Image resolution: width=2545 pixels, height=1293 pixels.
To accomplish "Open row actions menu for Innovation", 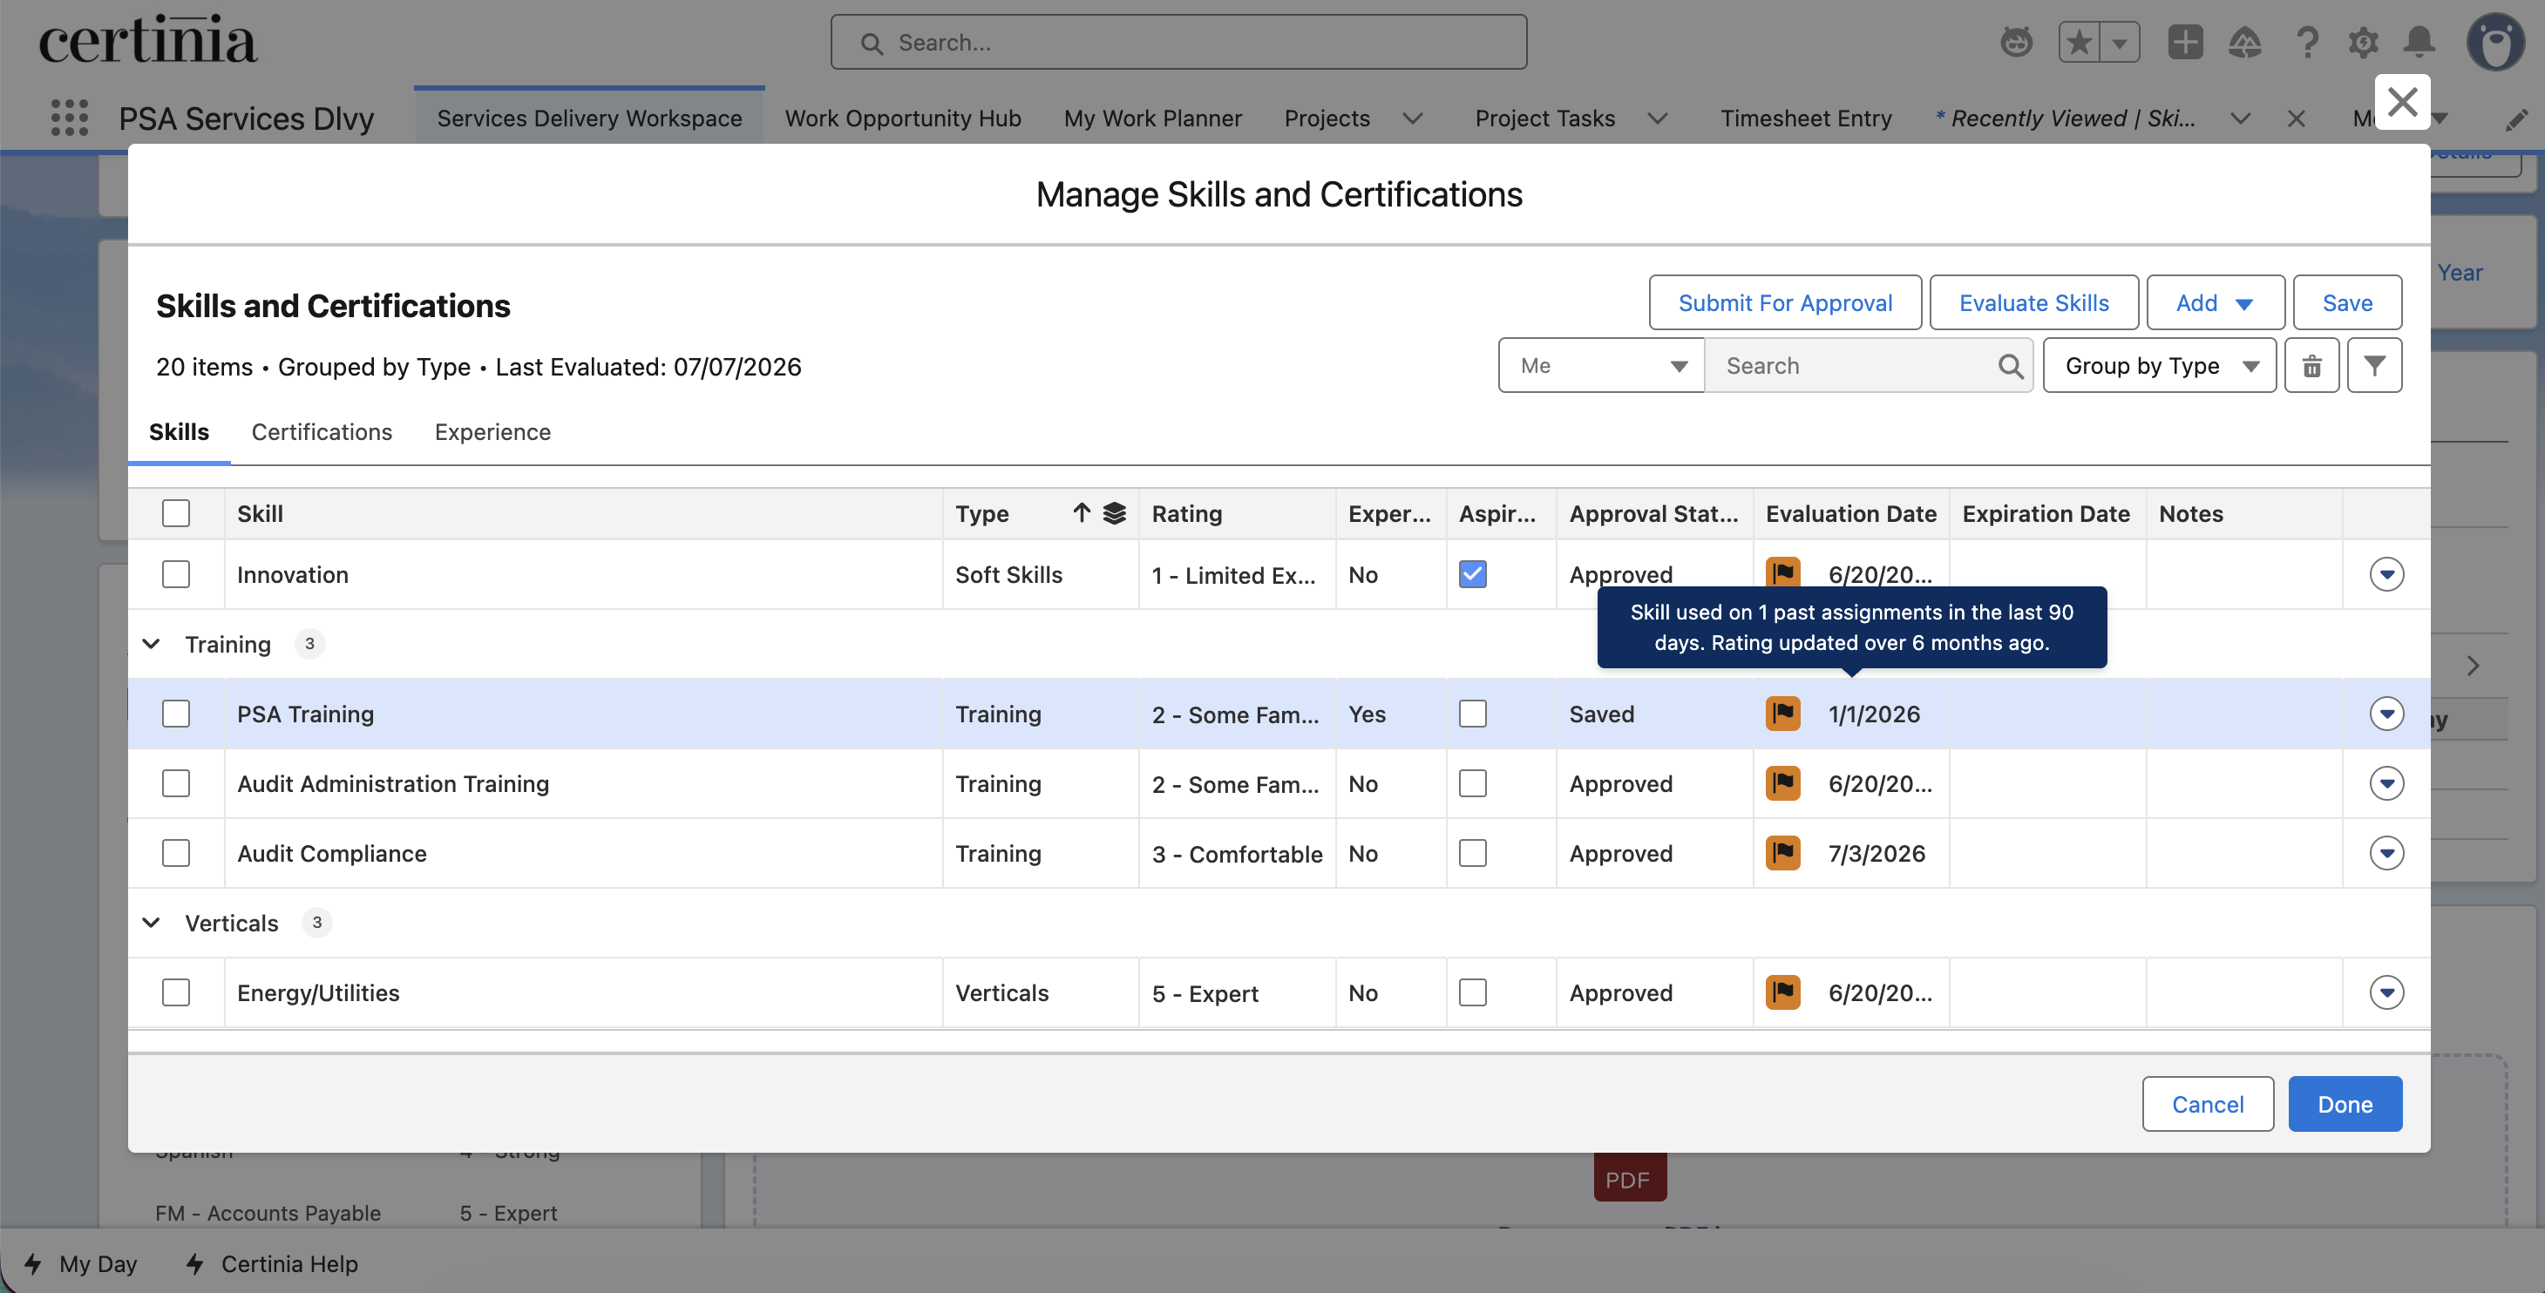I will coord(2386,574).
